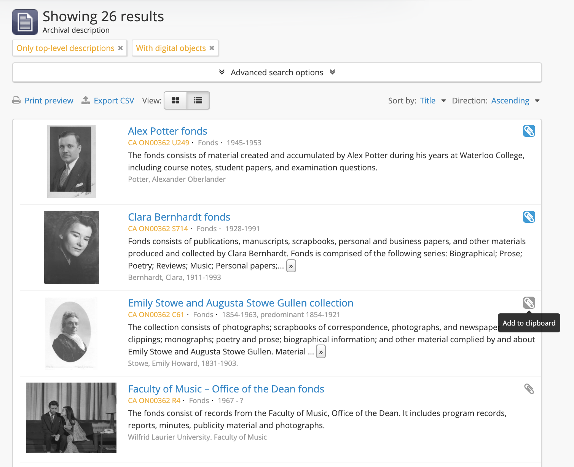The height and width of the screenshot is (467, 574).
Task: Remove the 'With digital objects' filter
Action: click(212, 48)
